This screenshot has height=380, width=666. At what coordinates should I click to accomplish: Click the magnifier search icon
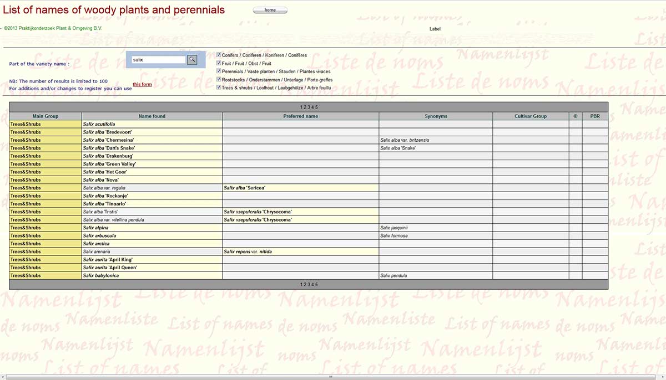tap(192, 59)
